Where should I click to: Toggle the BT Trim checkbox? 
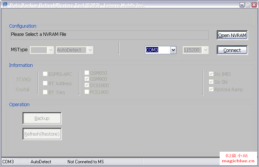tap(45, 92)
